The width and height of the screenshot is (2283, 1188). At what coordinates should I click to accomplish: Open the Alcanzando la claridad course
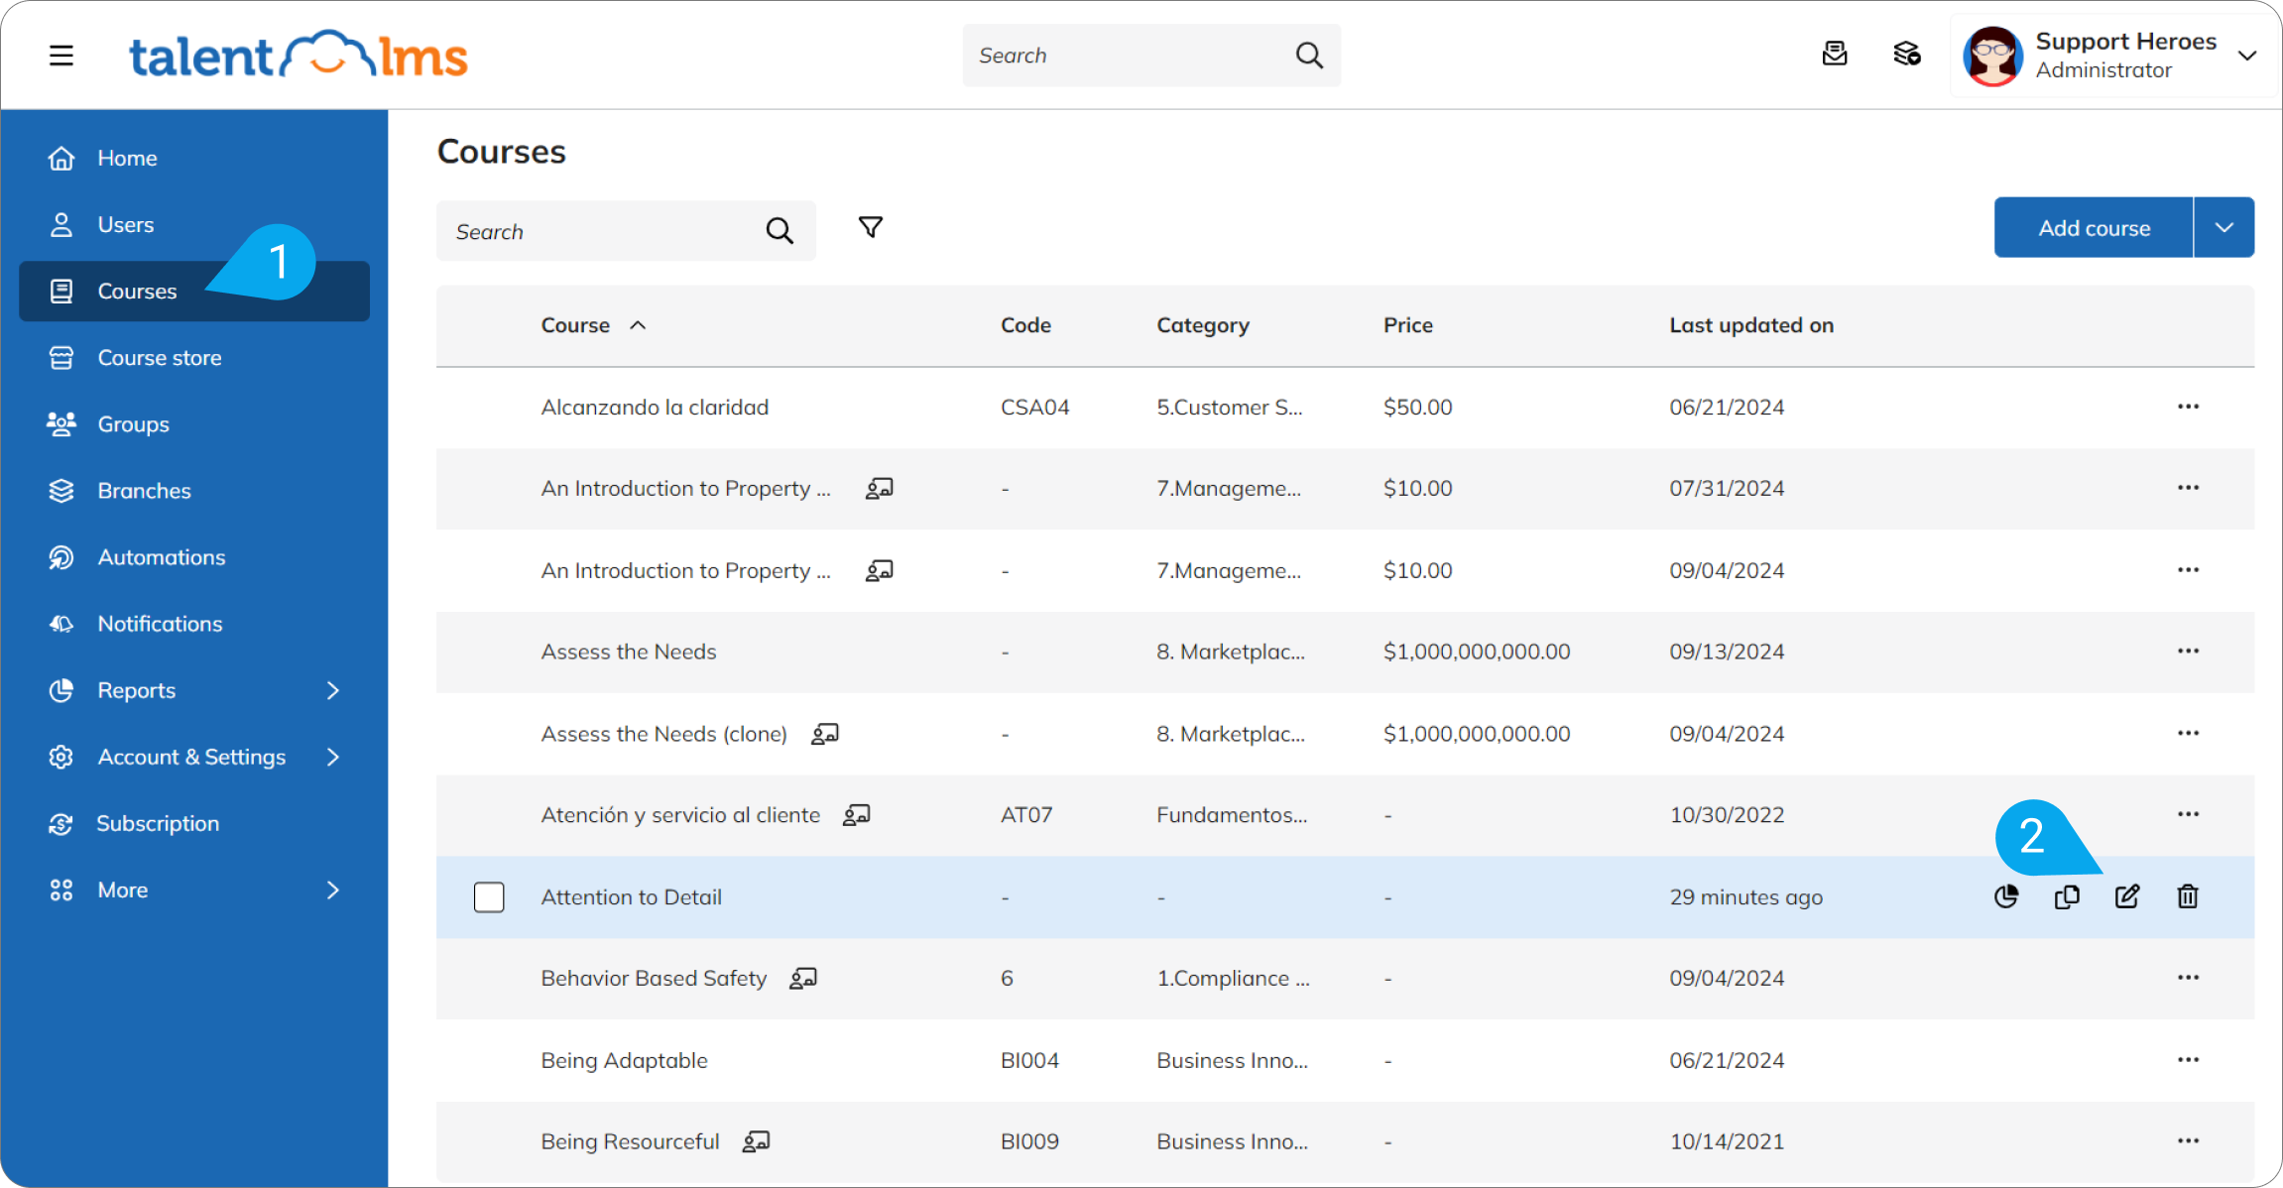[655, 408]
